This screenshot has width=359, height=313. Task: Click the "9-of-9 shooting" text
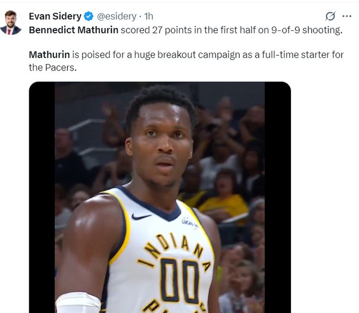click(x=309, y=30)
